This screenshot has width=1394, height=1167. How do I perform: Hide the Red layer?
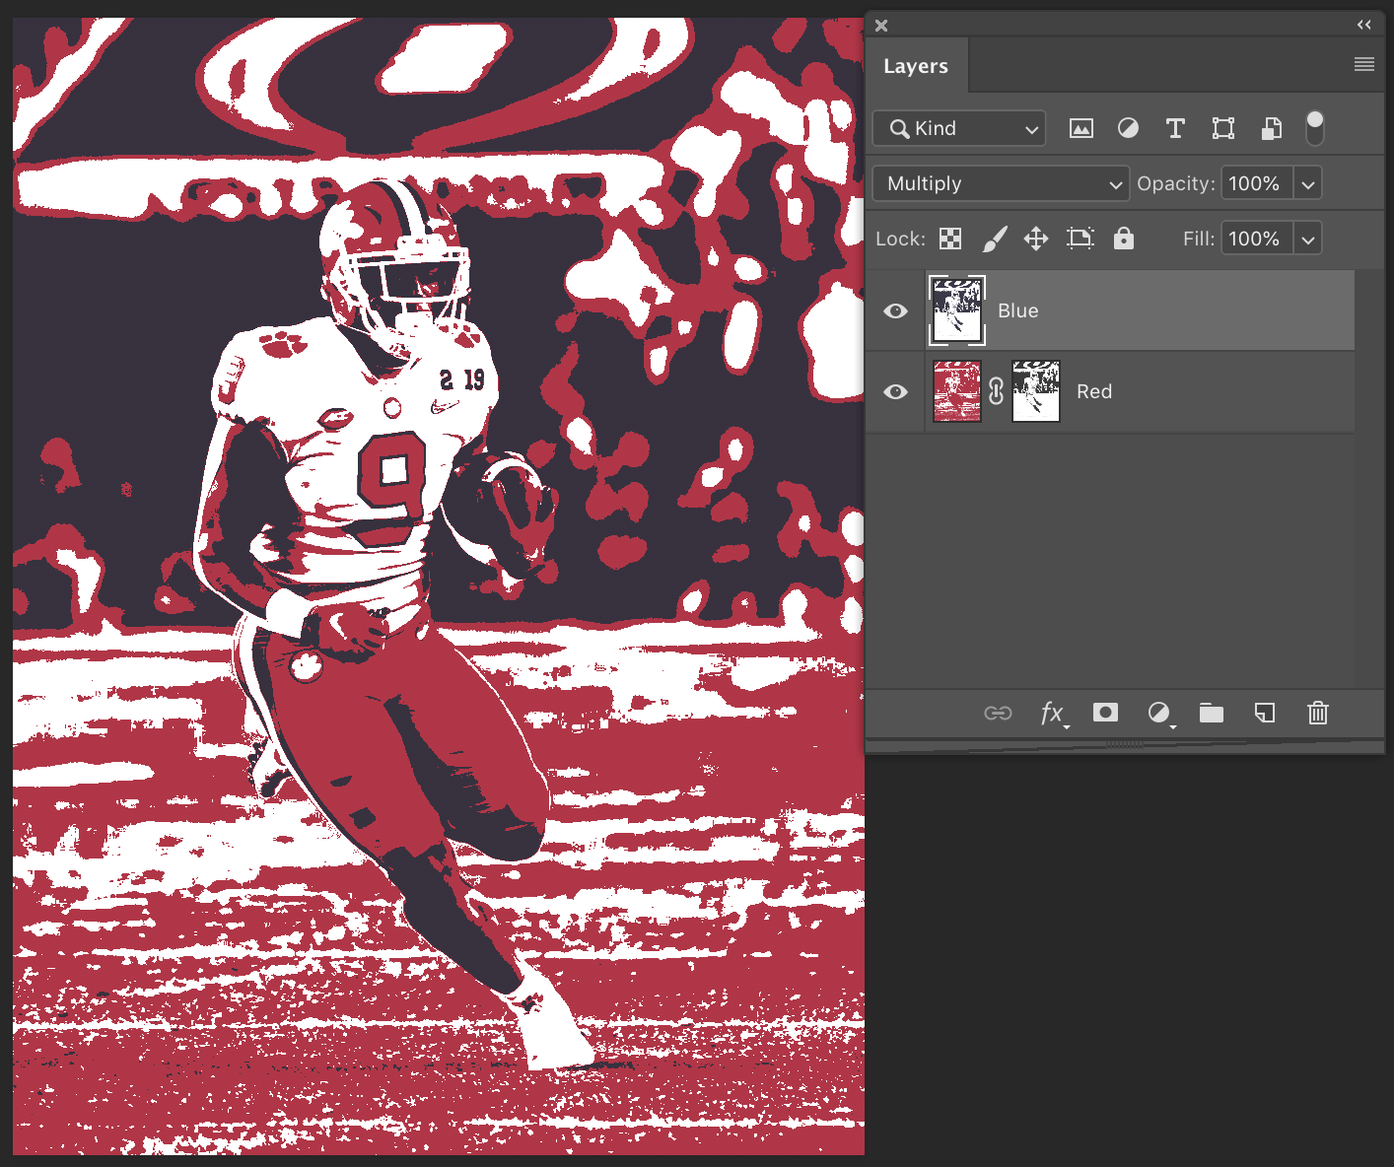895,391
